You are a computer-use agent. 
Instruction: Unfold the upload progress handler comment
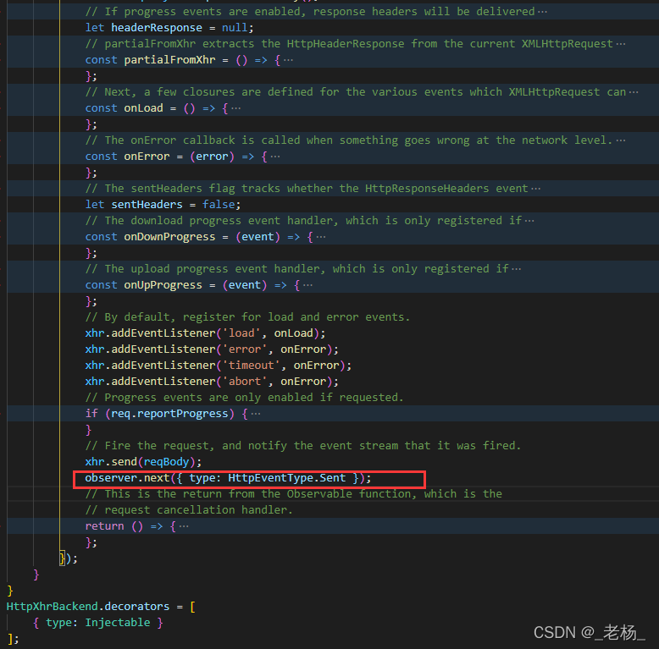pyautogui.click(x=517, y=269)
